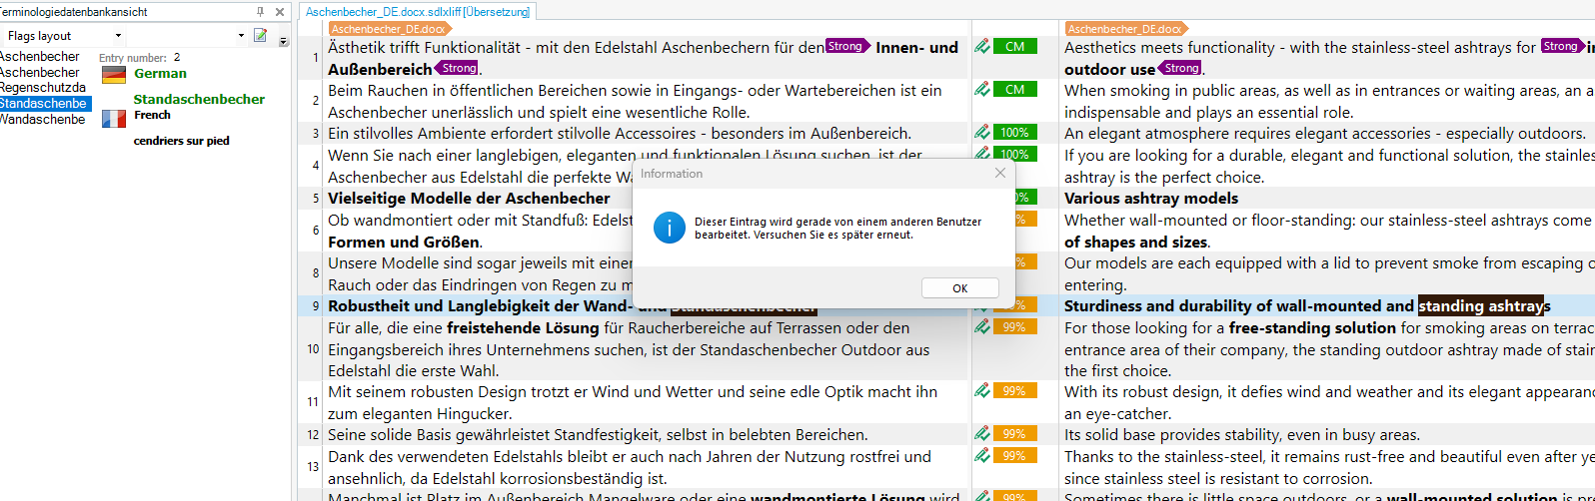Click the orange Aschenbecher_DE.docx tag in target column

point(1126,29)
